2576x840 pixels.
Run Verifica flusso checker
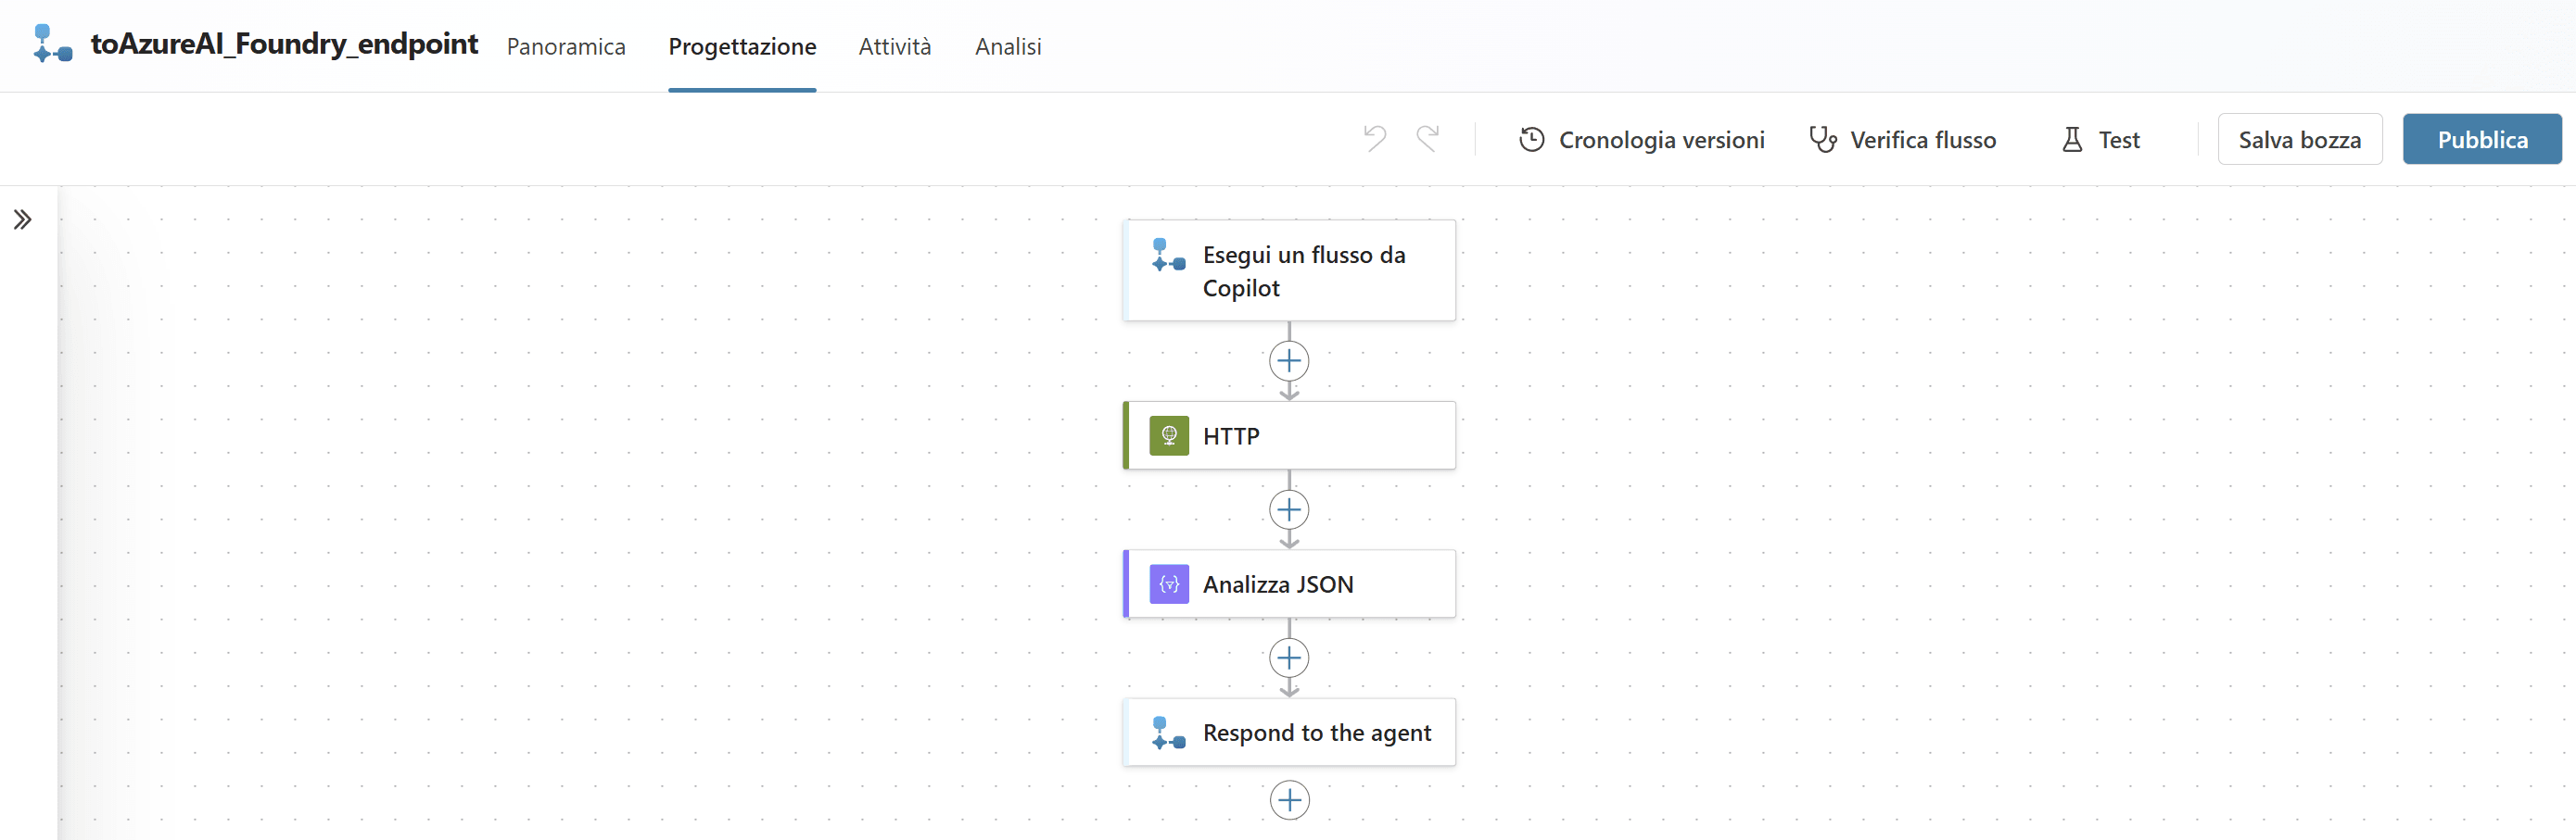click(x=1903, y=140)
